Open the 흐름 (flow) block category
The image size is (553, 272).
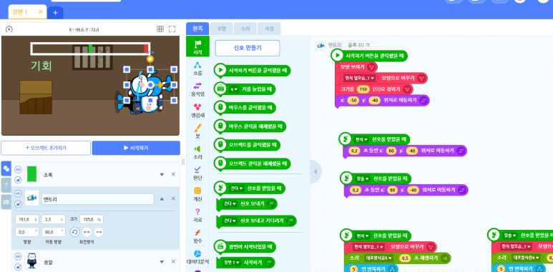coord(197,69)
